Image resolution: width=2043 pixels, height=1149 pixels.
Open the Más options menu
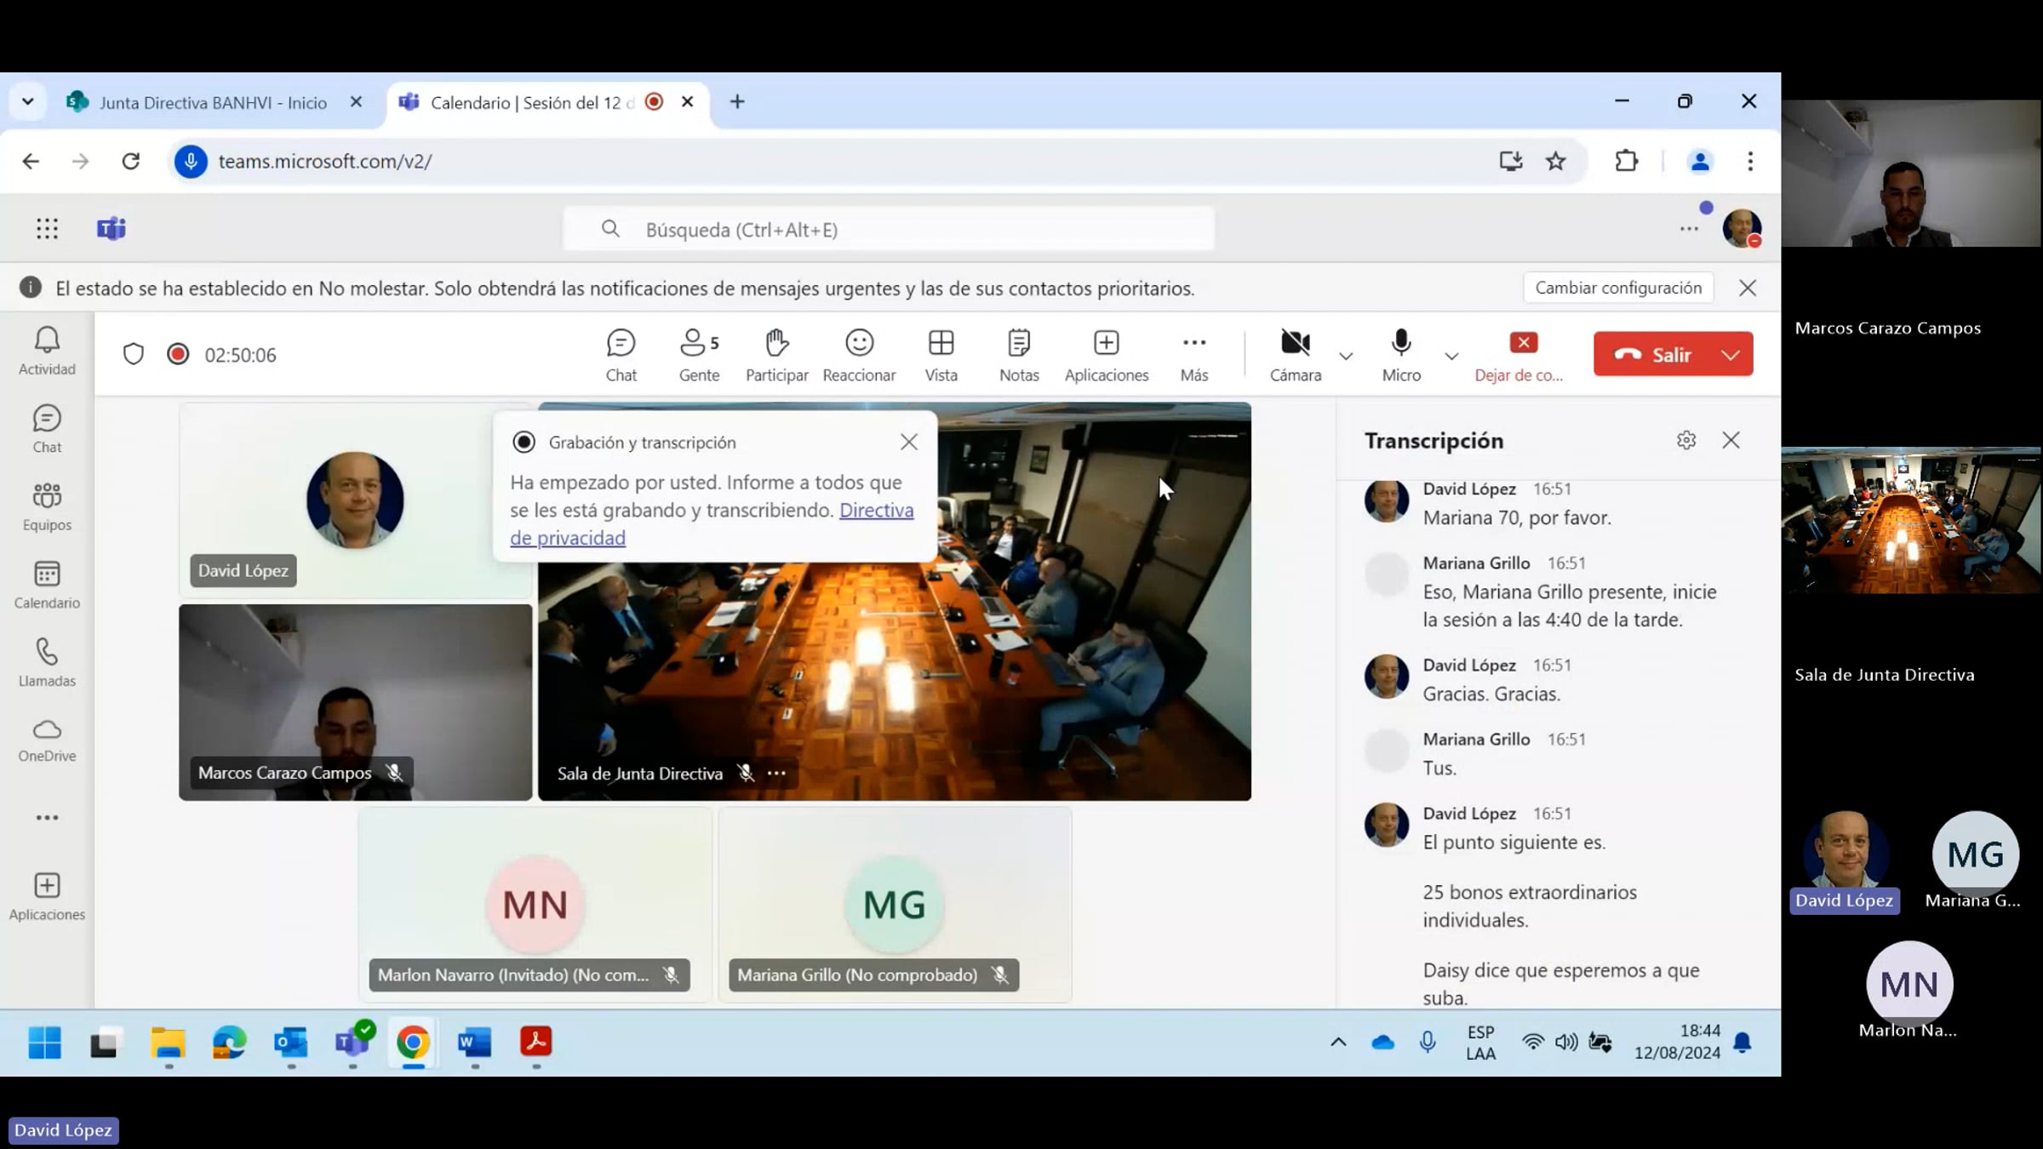[x=1193, y=355]
